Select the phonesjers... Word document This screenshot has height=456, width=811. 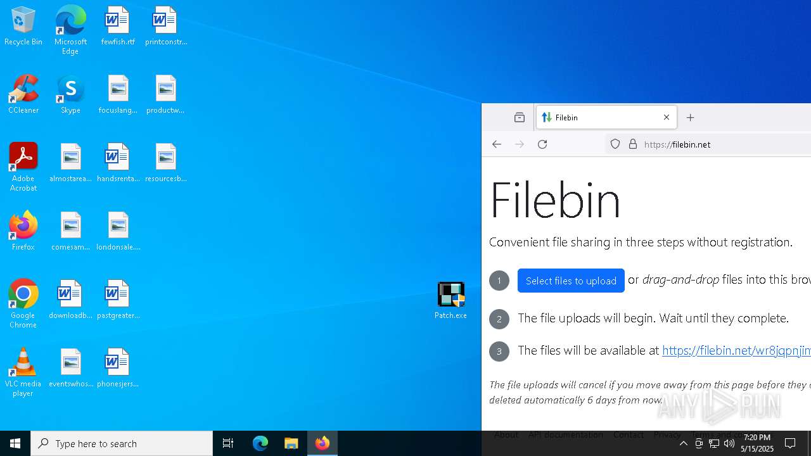[x=118, y=369]
